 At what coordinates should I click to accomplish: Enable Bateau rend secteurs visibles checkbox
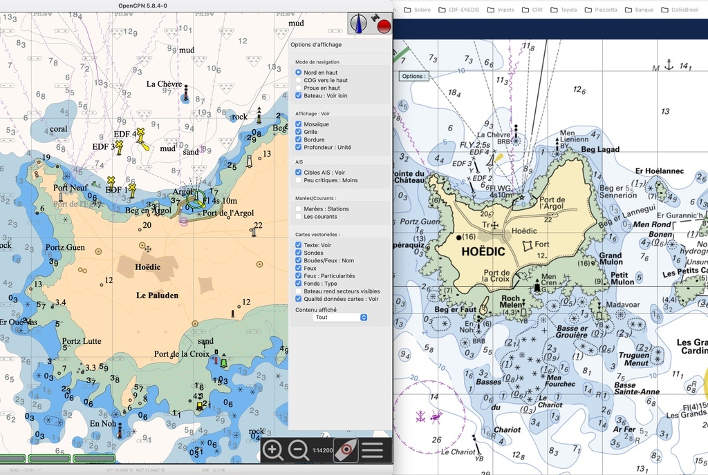(x=299, y=291)
